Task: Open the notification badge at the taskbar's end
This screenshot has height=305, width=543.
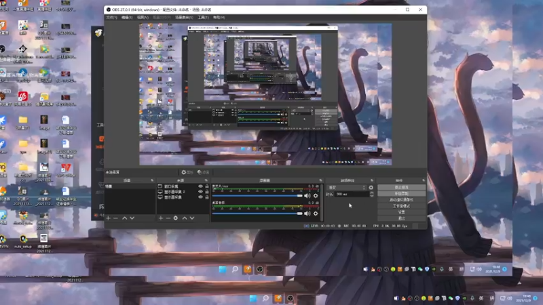Action: pyautogui.click(x=535, y=298)
